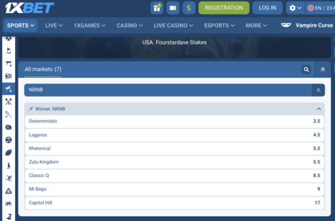Open the bet slip ticket icon
335x221 pixels.
click(x=173, y=8)
